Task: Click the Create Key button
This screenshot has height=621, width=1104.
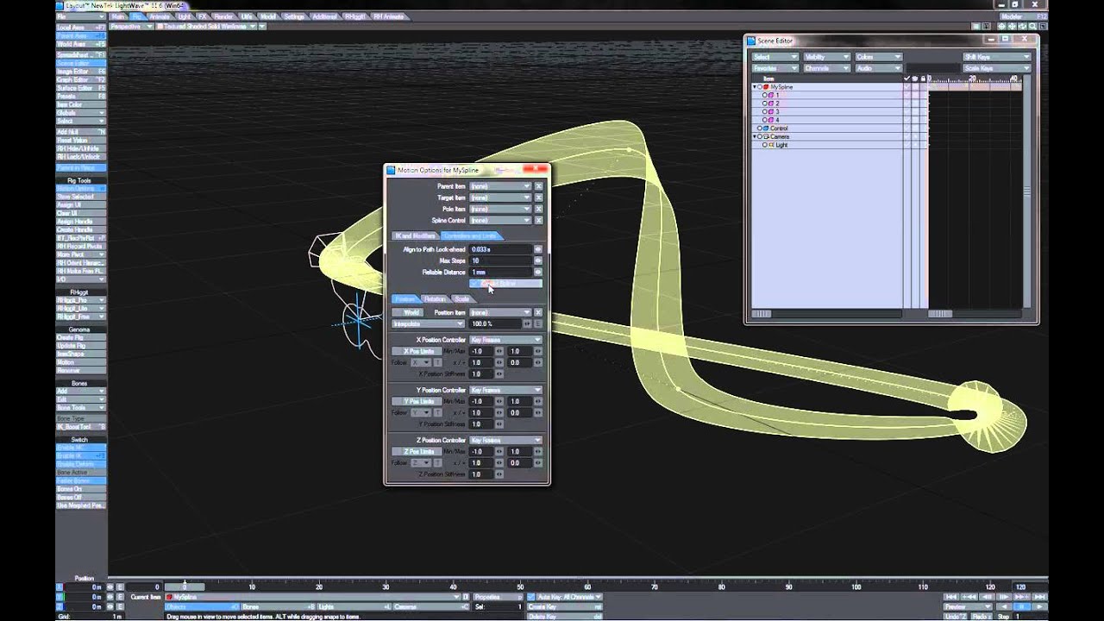Action: 564,606
